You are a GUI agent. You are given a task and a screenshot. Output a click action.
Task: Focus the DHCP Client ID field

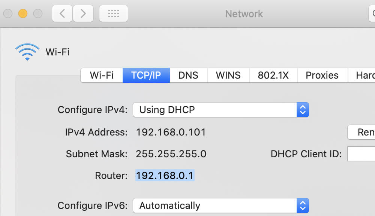[361, 154]
